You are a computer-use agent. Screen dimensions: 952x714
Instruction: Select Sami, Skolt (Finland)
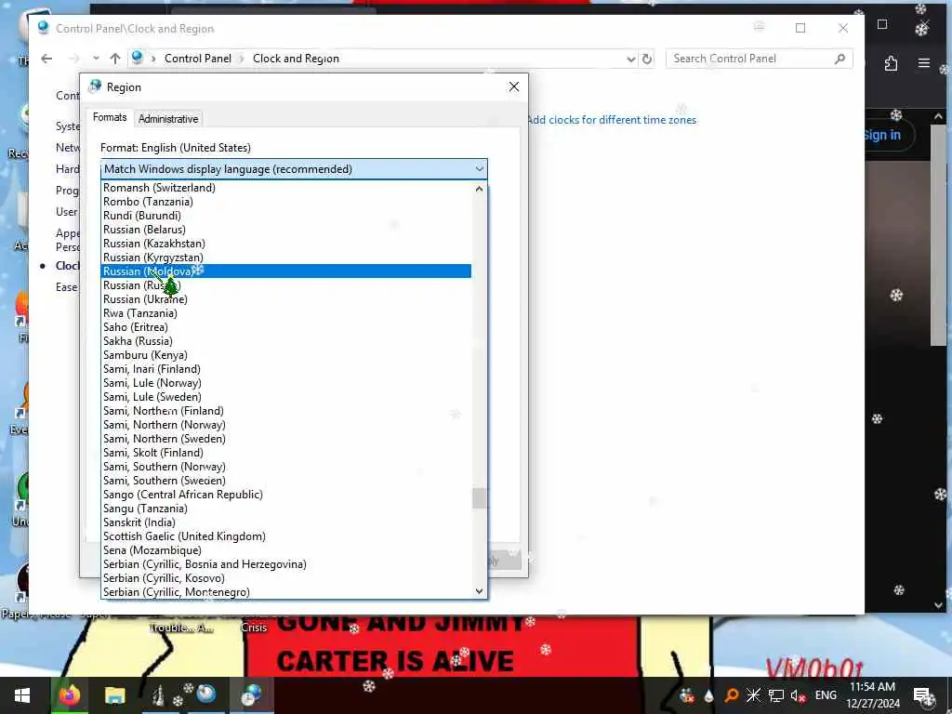(286, 453)
